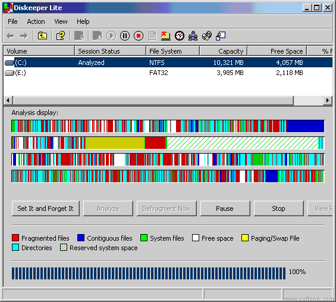Click the yellow Paging/Swap File legend swatch

coord(245,238)
